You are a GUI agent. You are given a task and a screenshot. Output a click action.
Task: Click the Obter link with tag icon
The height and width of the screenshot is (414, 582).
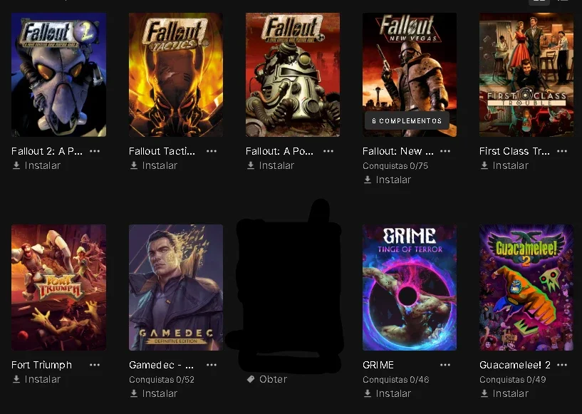tap(267, 379)
